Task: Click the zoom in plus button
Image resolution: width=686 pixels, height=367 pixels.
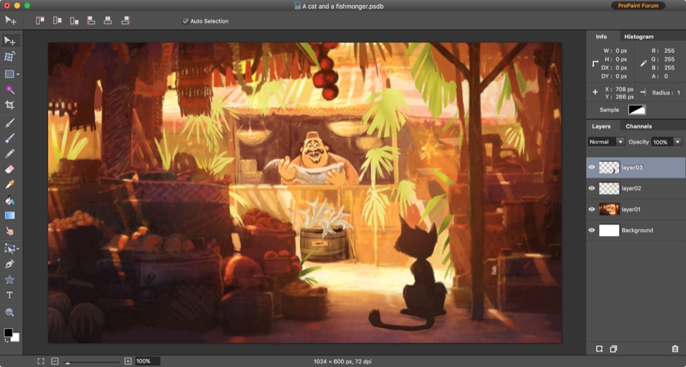Action: 128,361
